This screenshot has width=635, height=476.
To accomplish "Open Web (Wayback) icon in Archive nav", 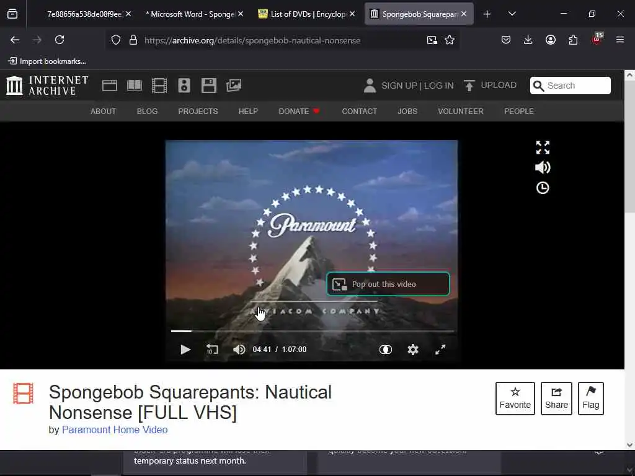I will (x=110, y=86).
